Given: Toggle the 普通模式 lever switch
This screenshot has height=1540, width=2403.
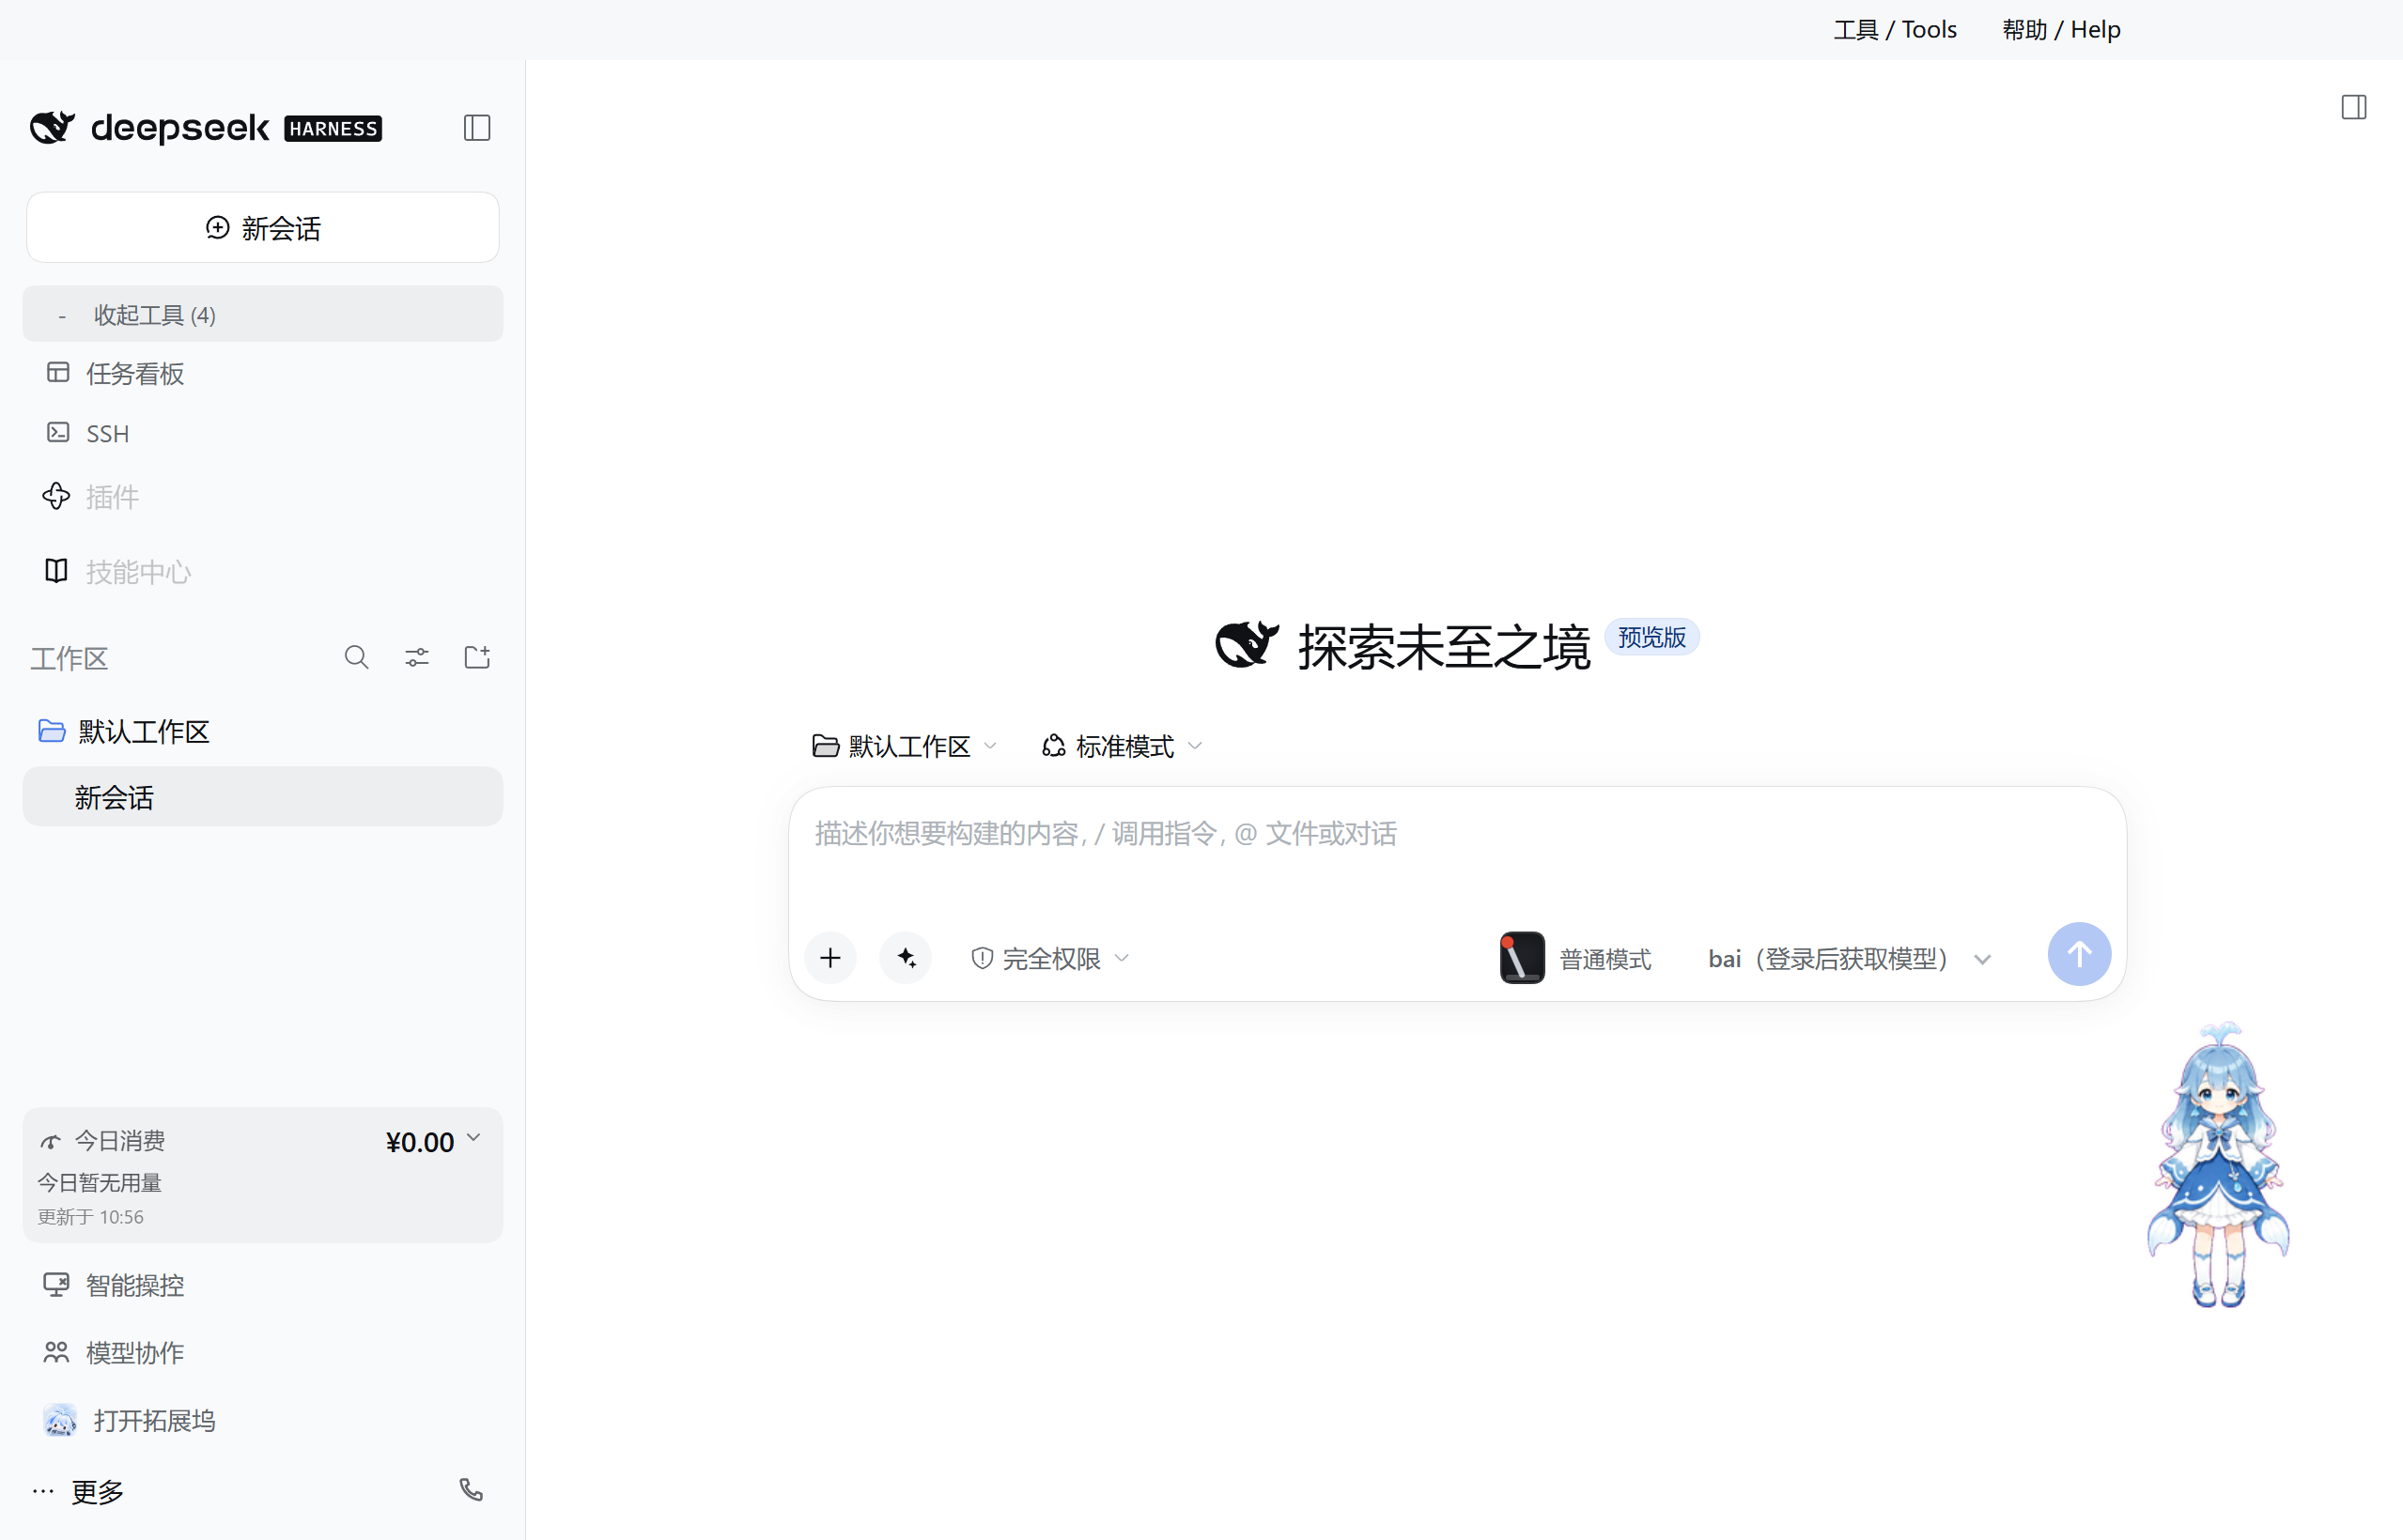Looking at the screenshot, I should click(x=1522, y=957).
